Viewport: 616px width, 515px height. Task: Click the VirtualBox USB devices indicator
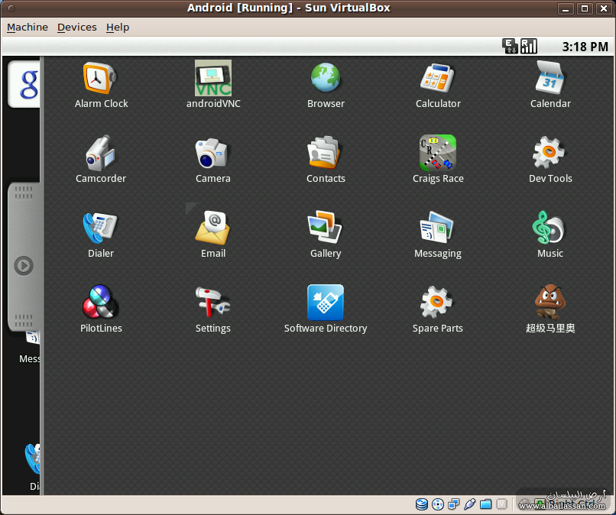tap(470, 504)
